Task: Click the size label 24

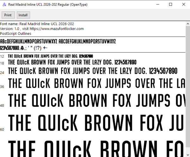Action: [x=2, y=72]
